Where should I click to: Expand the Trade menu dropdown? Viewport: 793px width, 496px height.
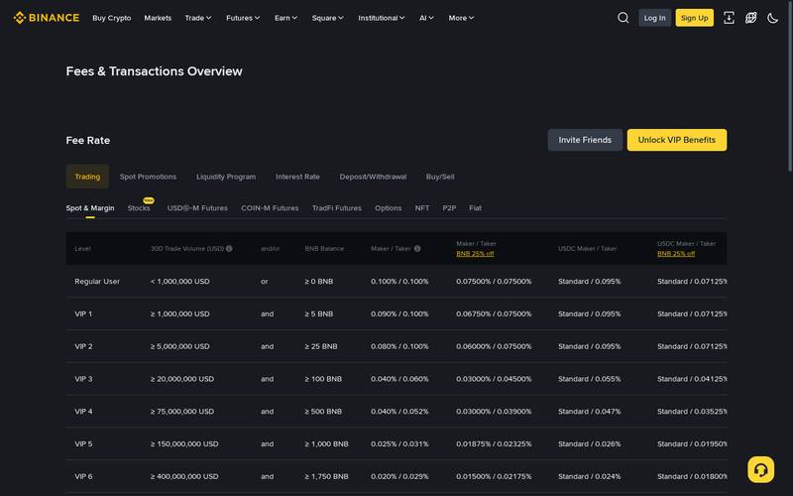(x=197, y=18)
